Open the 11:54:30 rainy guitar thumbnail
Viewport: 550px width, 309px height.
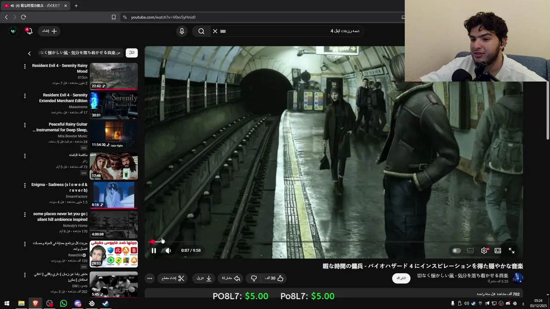(x=114, y=136)
